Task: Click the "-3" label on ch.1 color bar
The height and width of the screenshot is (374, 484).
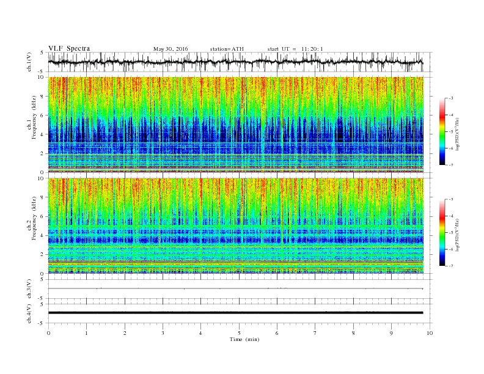Action: click(451, 98)
